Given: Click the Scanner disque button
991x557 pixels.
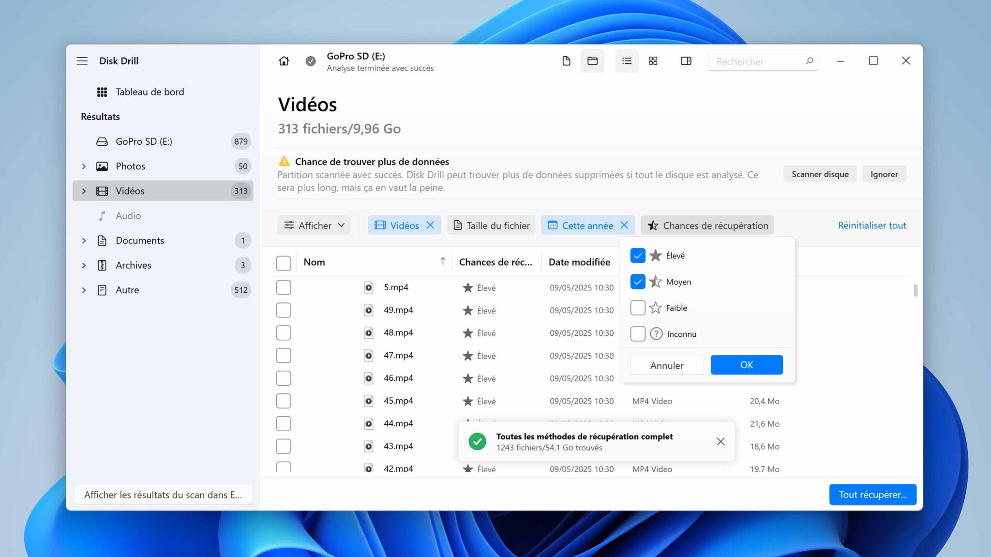Looking at the screenshot, I should [820, 174].
